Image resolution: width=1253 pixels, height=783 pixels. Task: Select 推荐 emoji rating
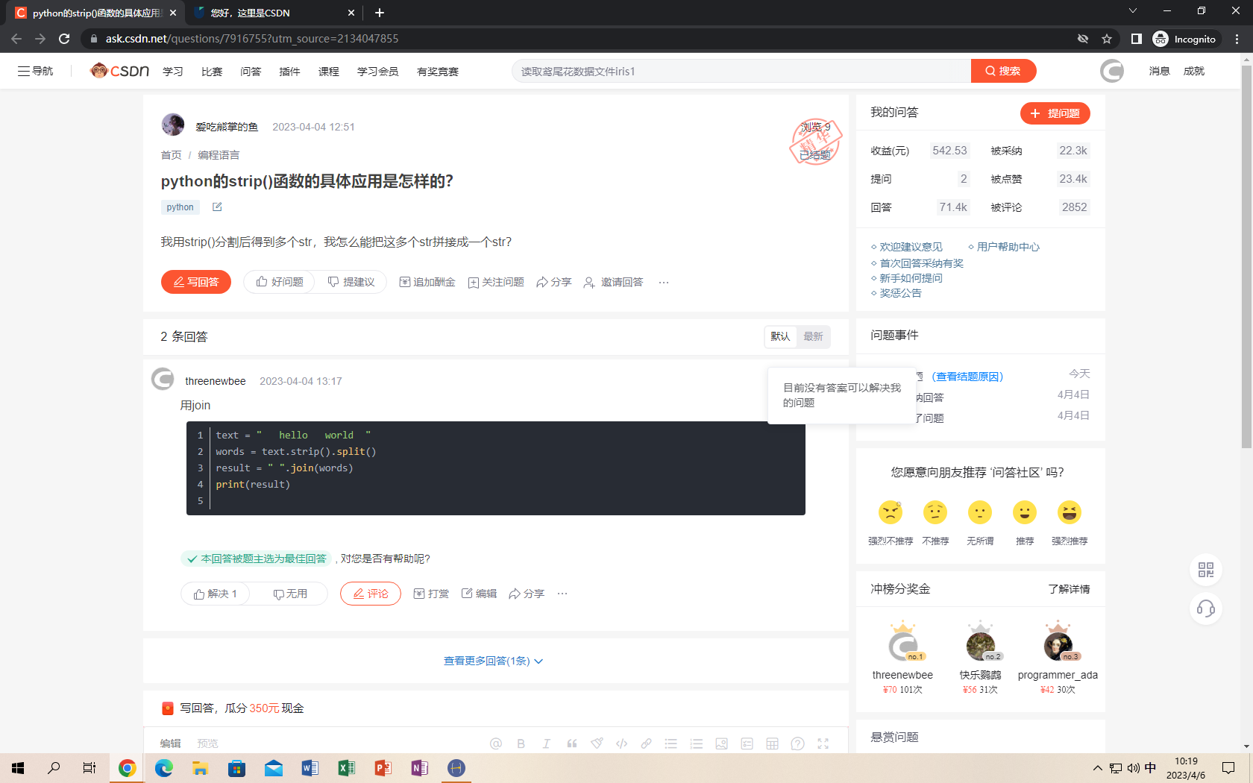point(1025,512)
